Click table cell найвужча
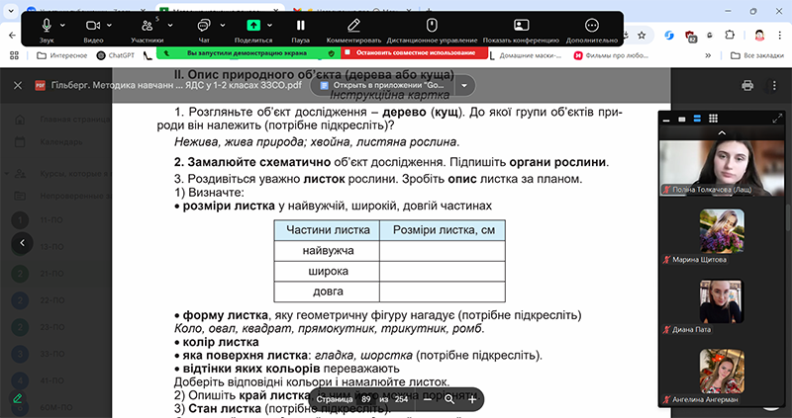Screen dimensions: 792x418 coord(328,251)
